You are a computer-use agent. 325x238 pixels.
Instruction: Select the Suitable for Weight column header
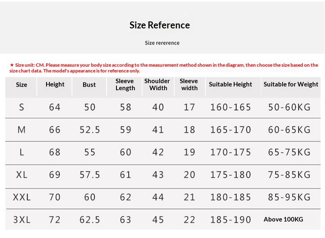(x=291, y=84)
